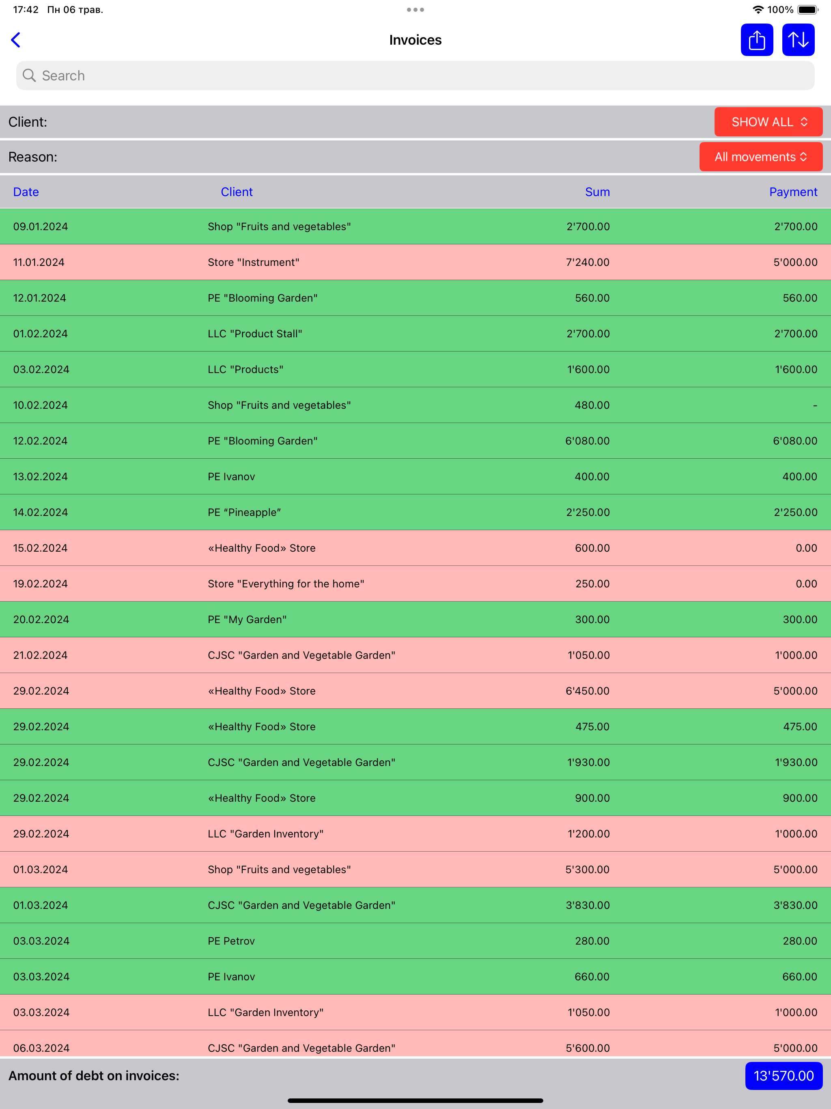Open the 6'080.00 Blooming Garden invoice
This screenshot has height=1109, width=831.
click(x=415, y=441)
